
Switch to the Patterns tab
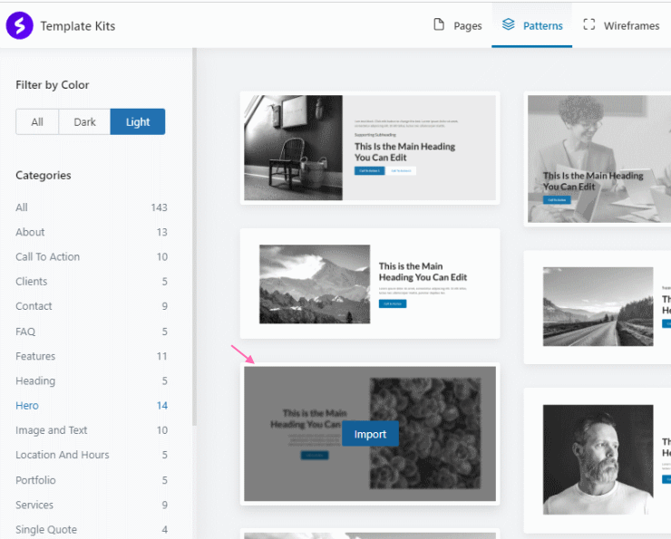[532, 25]
